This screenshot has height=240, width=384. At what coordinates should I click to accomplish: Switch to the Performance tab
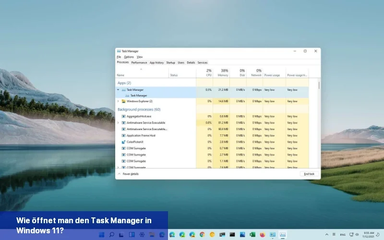[139, 62]
